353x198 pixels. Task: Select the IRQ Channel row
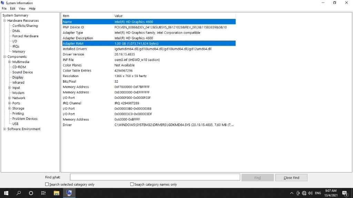(149, 103)
